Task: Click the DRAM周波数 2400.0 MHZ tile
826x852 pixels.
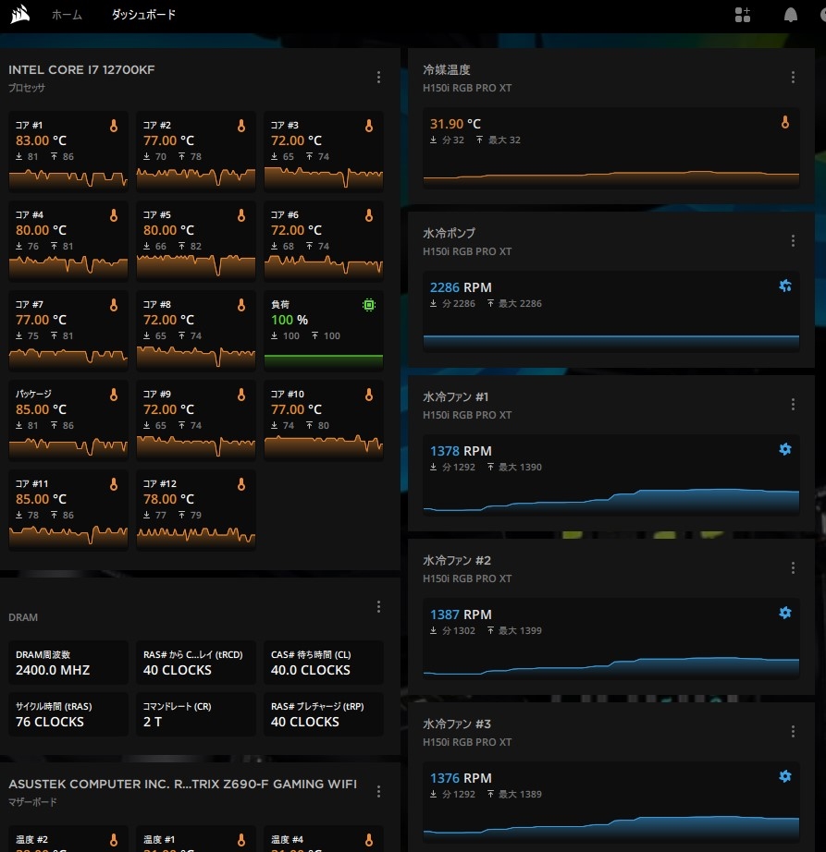Action: point(68,663)
